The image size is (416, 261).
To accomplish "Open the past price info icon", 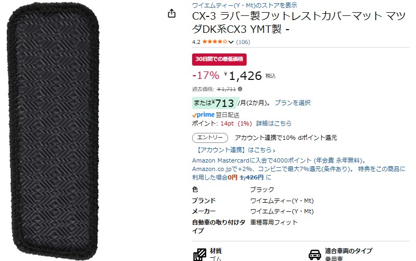I will (x=240, y=89).
